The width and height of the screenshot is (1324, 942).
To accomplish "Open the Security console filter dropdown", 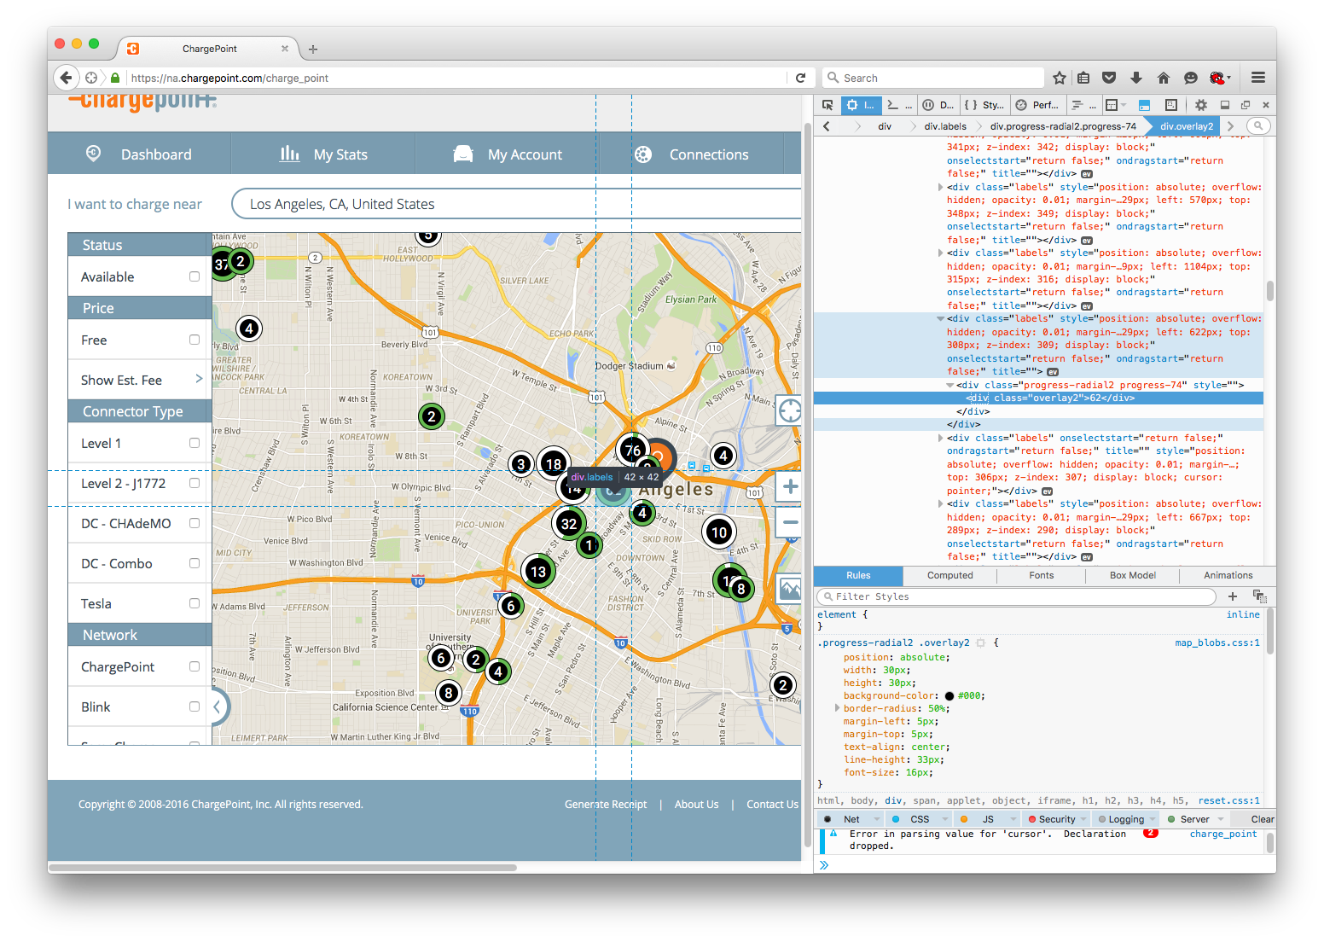I will click(x=1083, y=819).
